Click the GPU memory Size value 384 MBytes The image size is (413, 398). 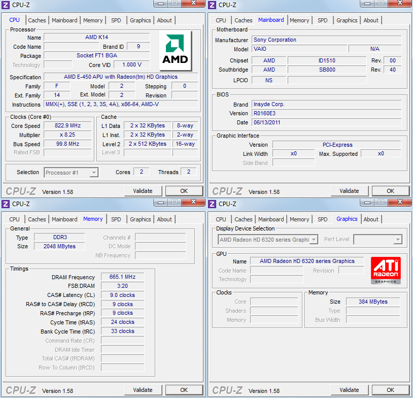(373, 302)
